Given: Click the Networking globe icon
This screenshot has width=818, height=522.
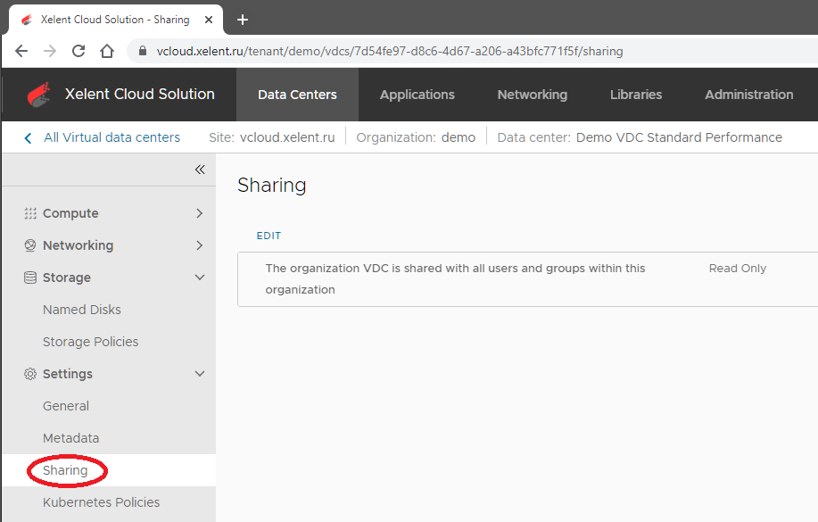Looking at the screenshot, I should (x=30, y=245).
